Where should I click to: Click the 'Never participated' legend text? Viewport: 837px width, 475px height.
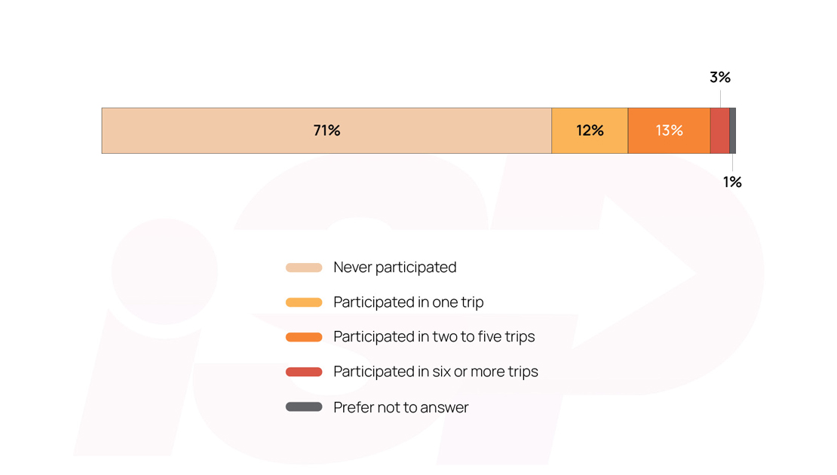pyautogui.click(x=394, y=268)
